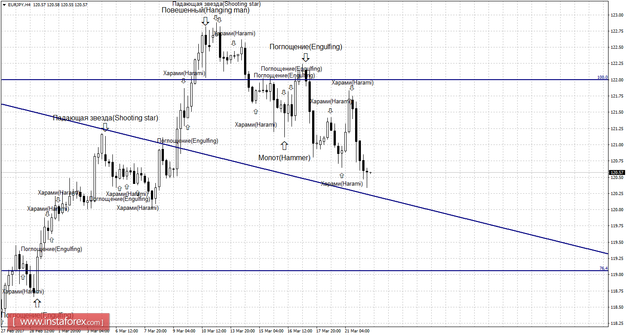Click the 118.50 price axis value

tap(616, 307)
